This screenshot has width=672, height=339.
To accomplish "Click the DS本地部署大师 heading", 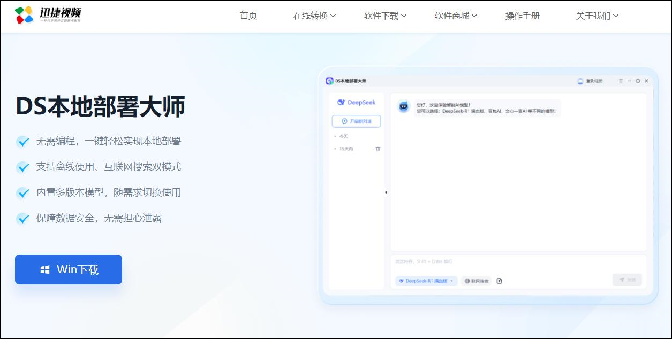I will point(101,106).
